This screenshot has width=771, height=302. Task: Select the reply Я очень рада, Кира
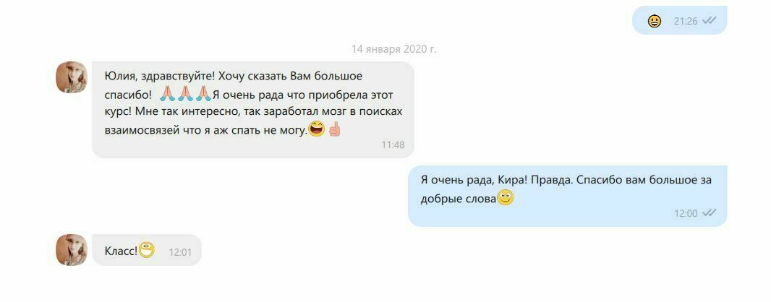tap(568, 196)
